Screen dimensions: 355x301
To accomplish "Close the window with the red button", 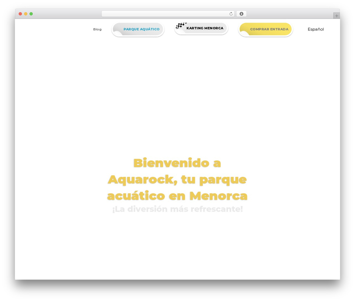I will [x=20, y=14].
